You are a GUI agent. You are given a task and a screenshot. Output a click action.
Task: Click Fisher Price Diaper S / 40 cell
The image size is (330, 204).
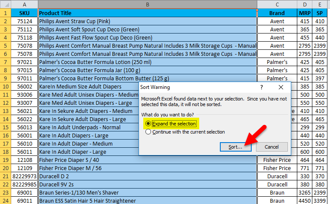(x=147, y=160)
